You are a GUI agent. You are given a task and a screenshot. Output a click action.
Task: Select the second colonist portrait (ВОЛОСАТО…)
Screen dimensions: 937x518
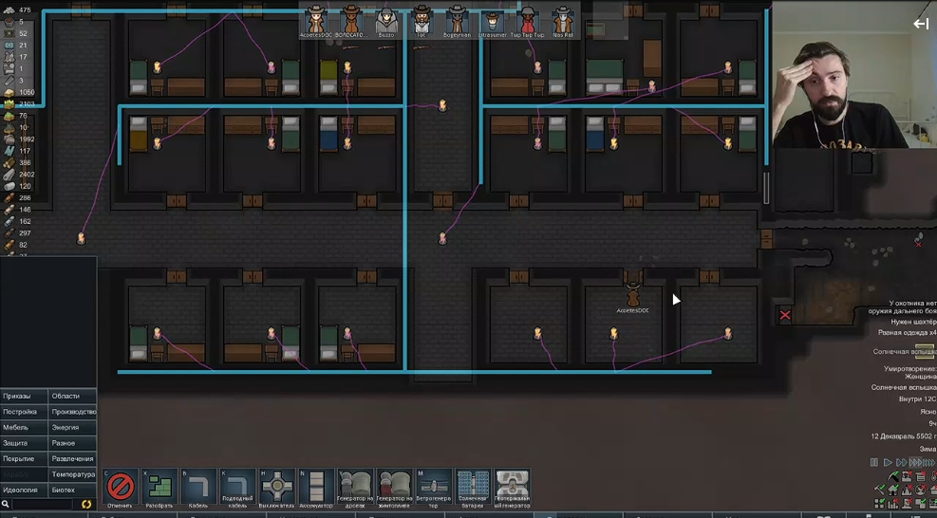click(350, 22)
